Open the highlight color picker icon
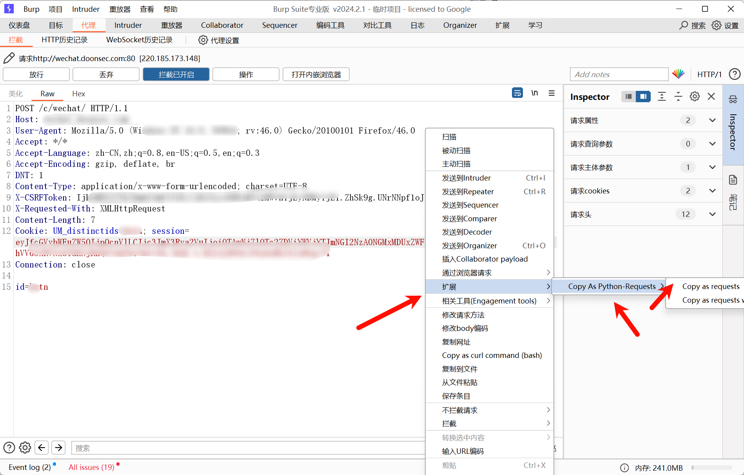This screenshot has height=475, width=744. tap(679, 74)
